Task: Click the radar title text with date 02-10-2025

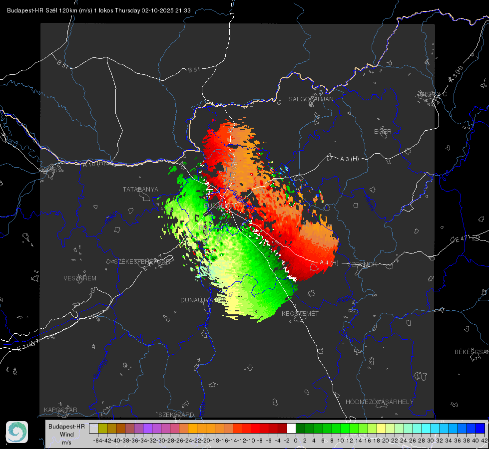Action: click(98, 10)
